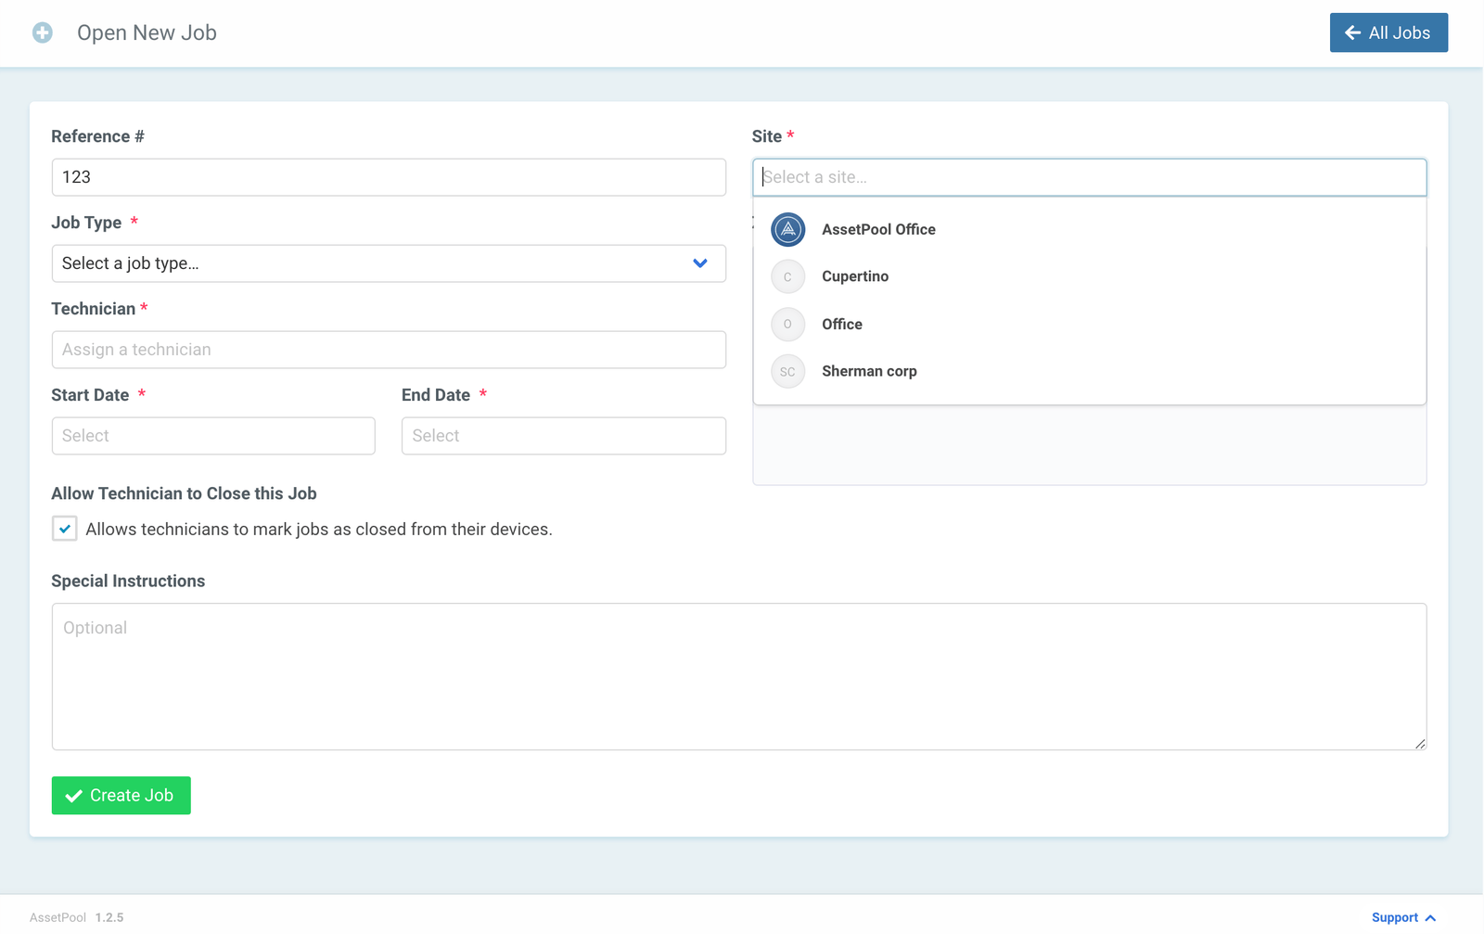Click the Site label
This screenshot has height=934, width=1484.
tap(767, 136)
